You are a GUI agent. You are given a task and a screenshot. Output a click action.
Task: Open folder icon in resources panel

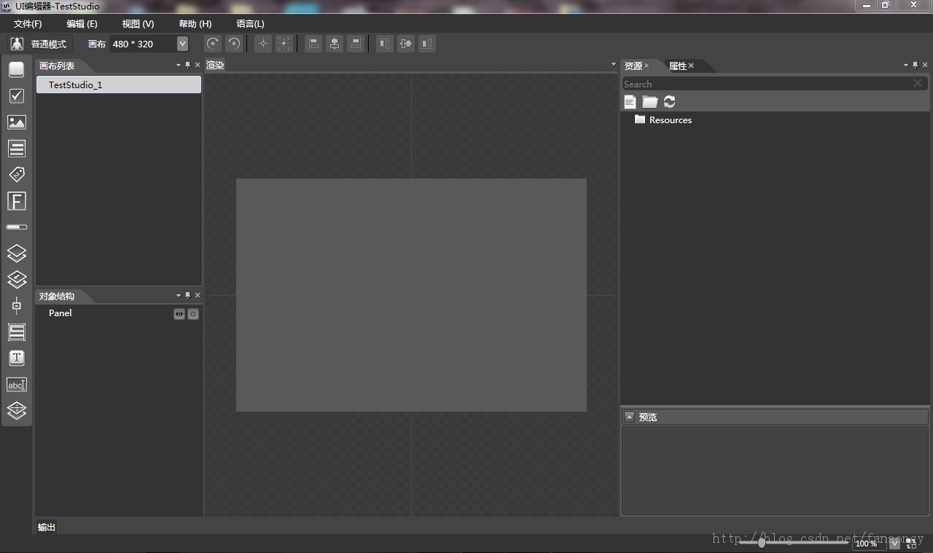pos(649,102)
